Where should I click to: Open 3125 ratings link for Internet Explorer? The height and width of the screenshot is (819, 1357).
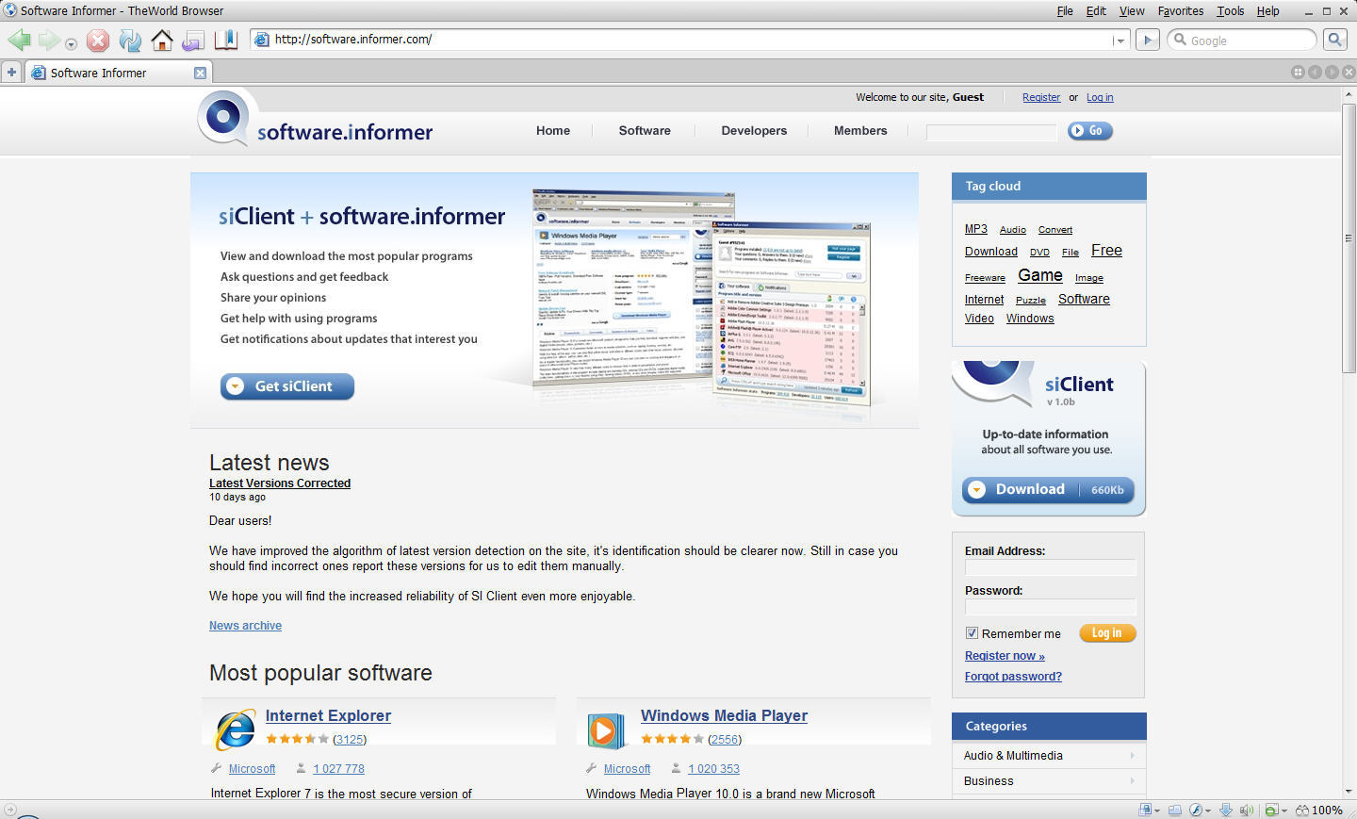[x=350, y=740]
